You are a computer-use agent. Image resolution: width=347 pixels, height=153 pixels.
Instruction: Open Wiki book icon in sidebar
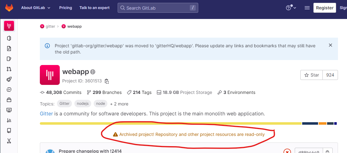click(9, 130)
